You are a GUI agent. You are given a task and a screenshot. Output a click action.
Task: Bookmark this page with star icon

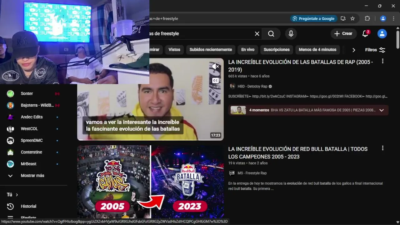(352, 18)
